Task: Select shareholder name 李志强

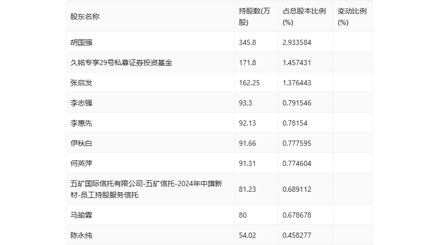Action: click(x=81, y=103)
